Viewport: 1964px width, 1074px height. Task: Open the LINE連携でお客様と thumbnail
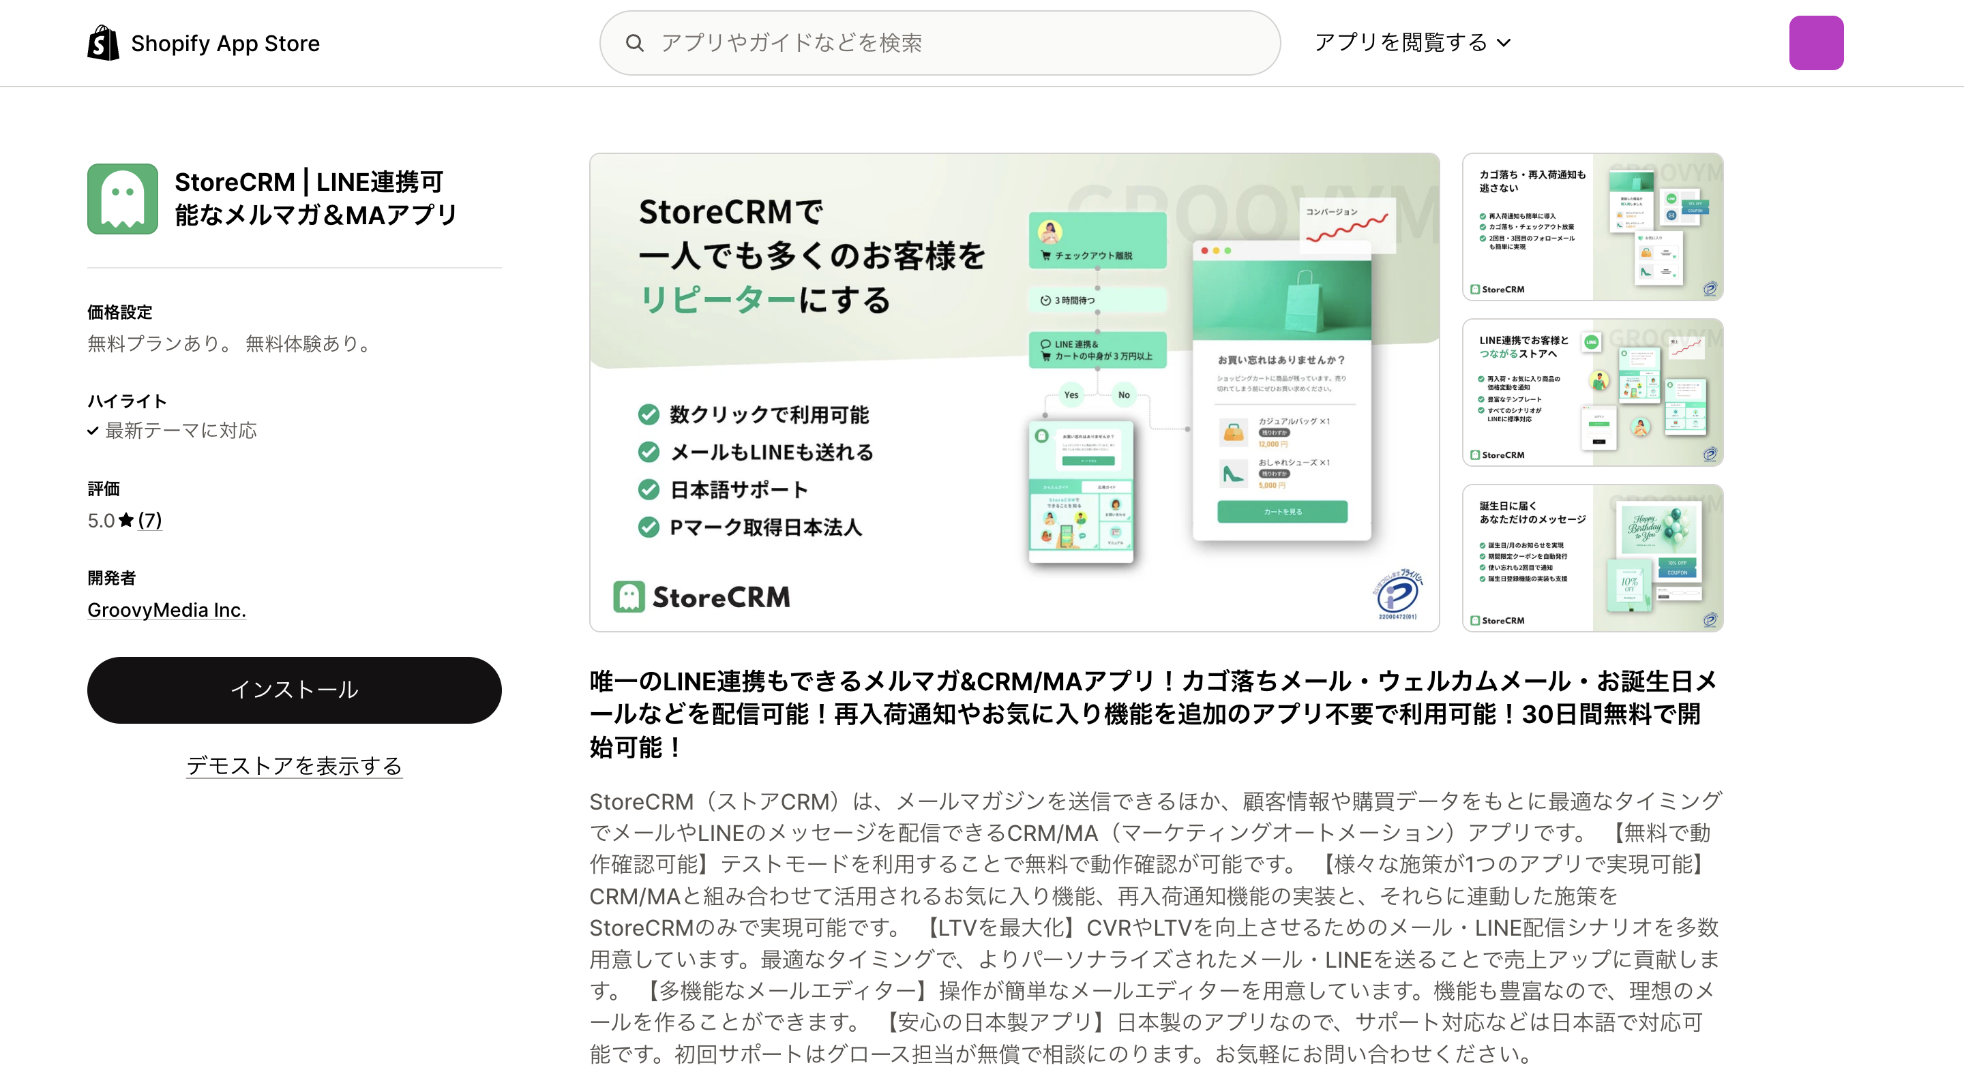pos(1592,393)
